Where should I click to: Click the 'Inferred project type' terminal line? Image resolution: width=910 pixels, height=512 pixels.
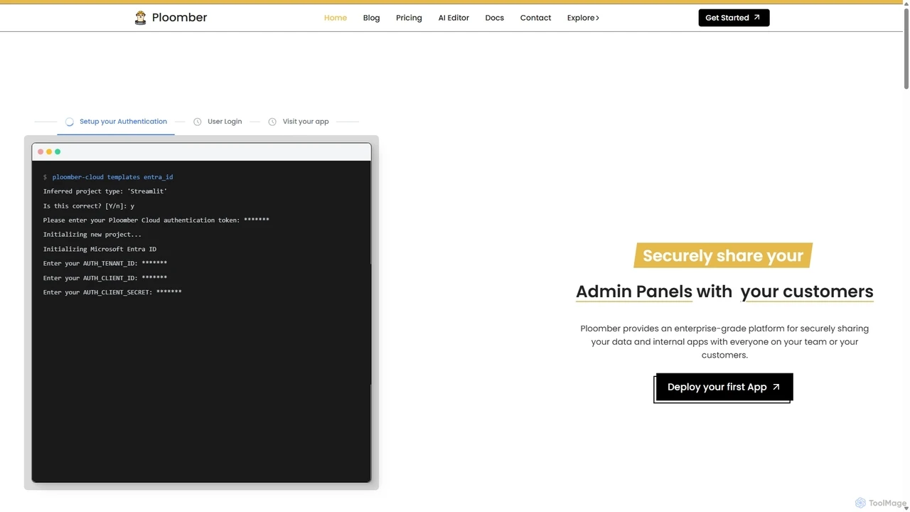(105, 191)
